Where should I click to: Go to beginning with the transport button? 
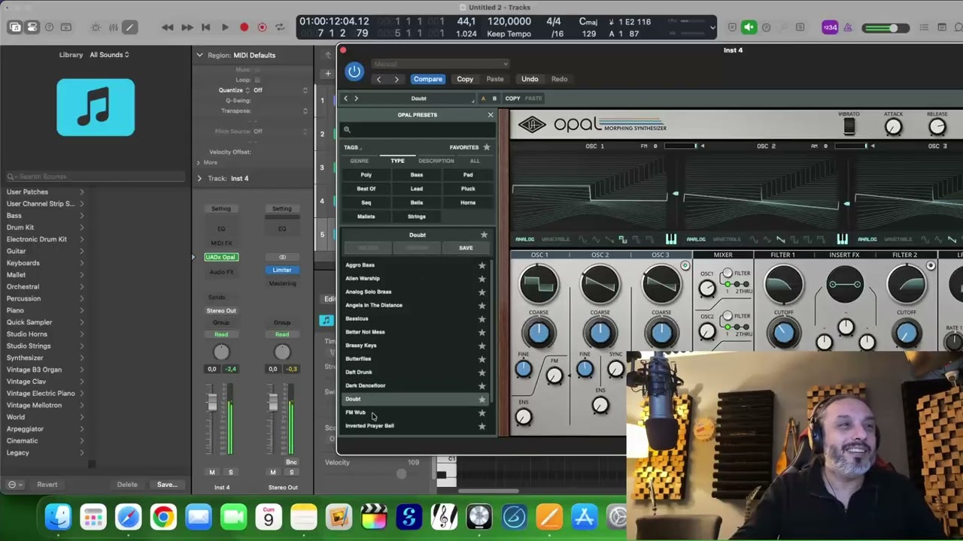coord(205,28)
